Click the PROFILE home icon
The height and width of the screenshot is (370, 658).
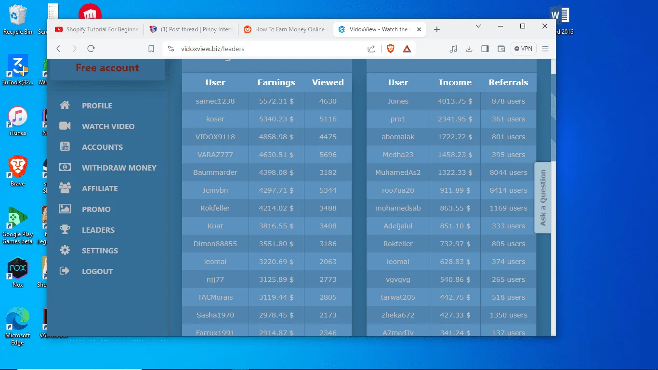click(65, 106)
